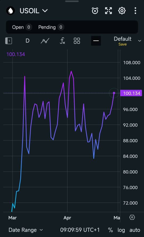Open chart settings gear
Viewport: 144px width, 237px height.
tap(122, 11)
